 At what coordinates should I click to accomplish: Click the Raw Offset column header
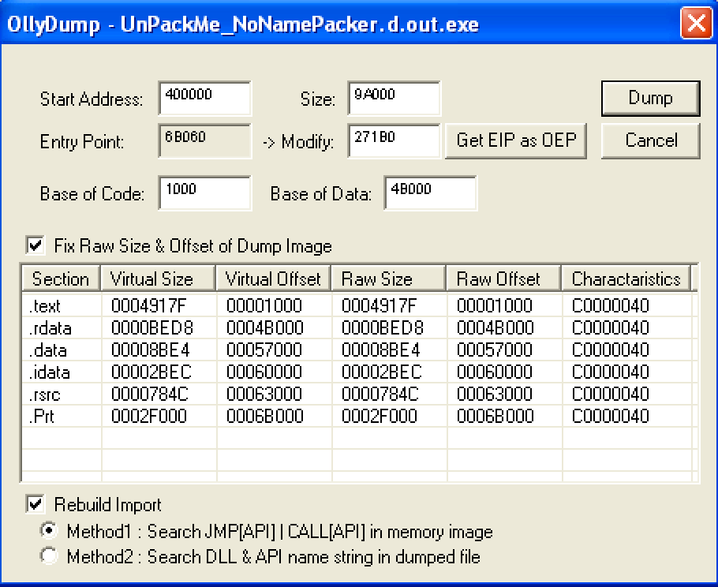(x=504, y=279)
